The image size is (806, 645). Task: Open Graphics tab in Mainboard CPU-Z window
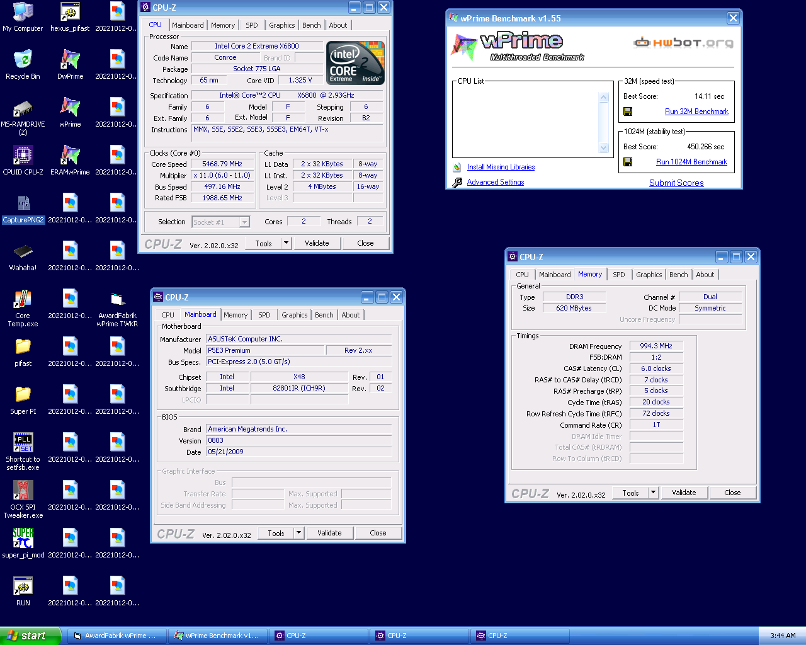pyautogui.click(x=295, y=315)
